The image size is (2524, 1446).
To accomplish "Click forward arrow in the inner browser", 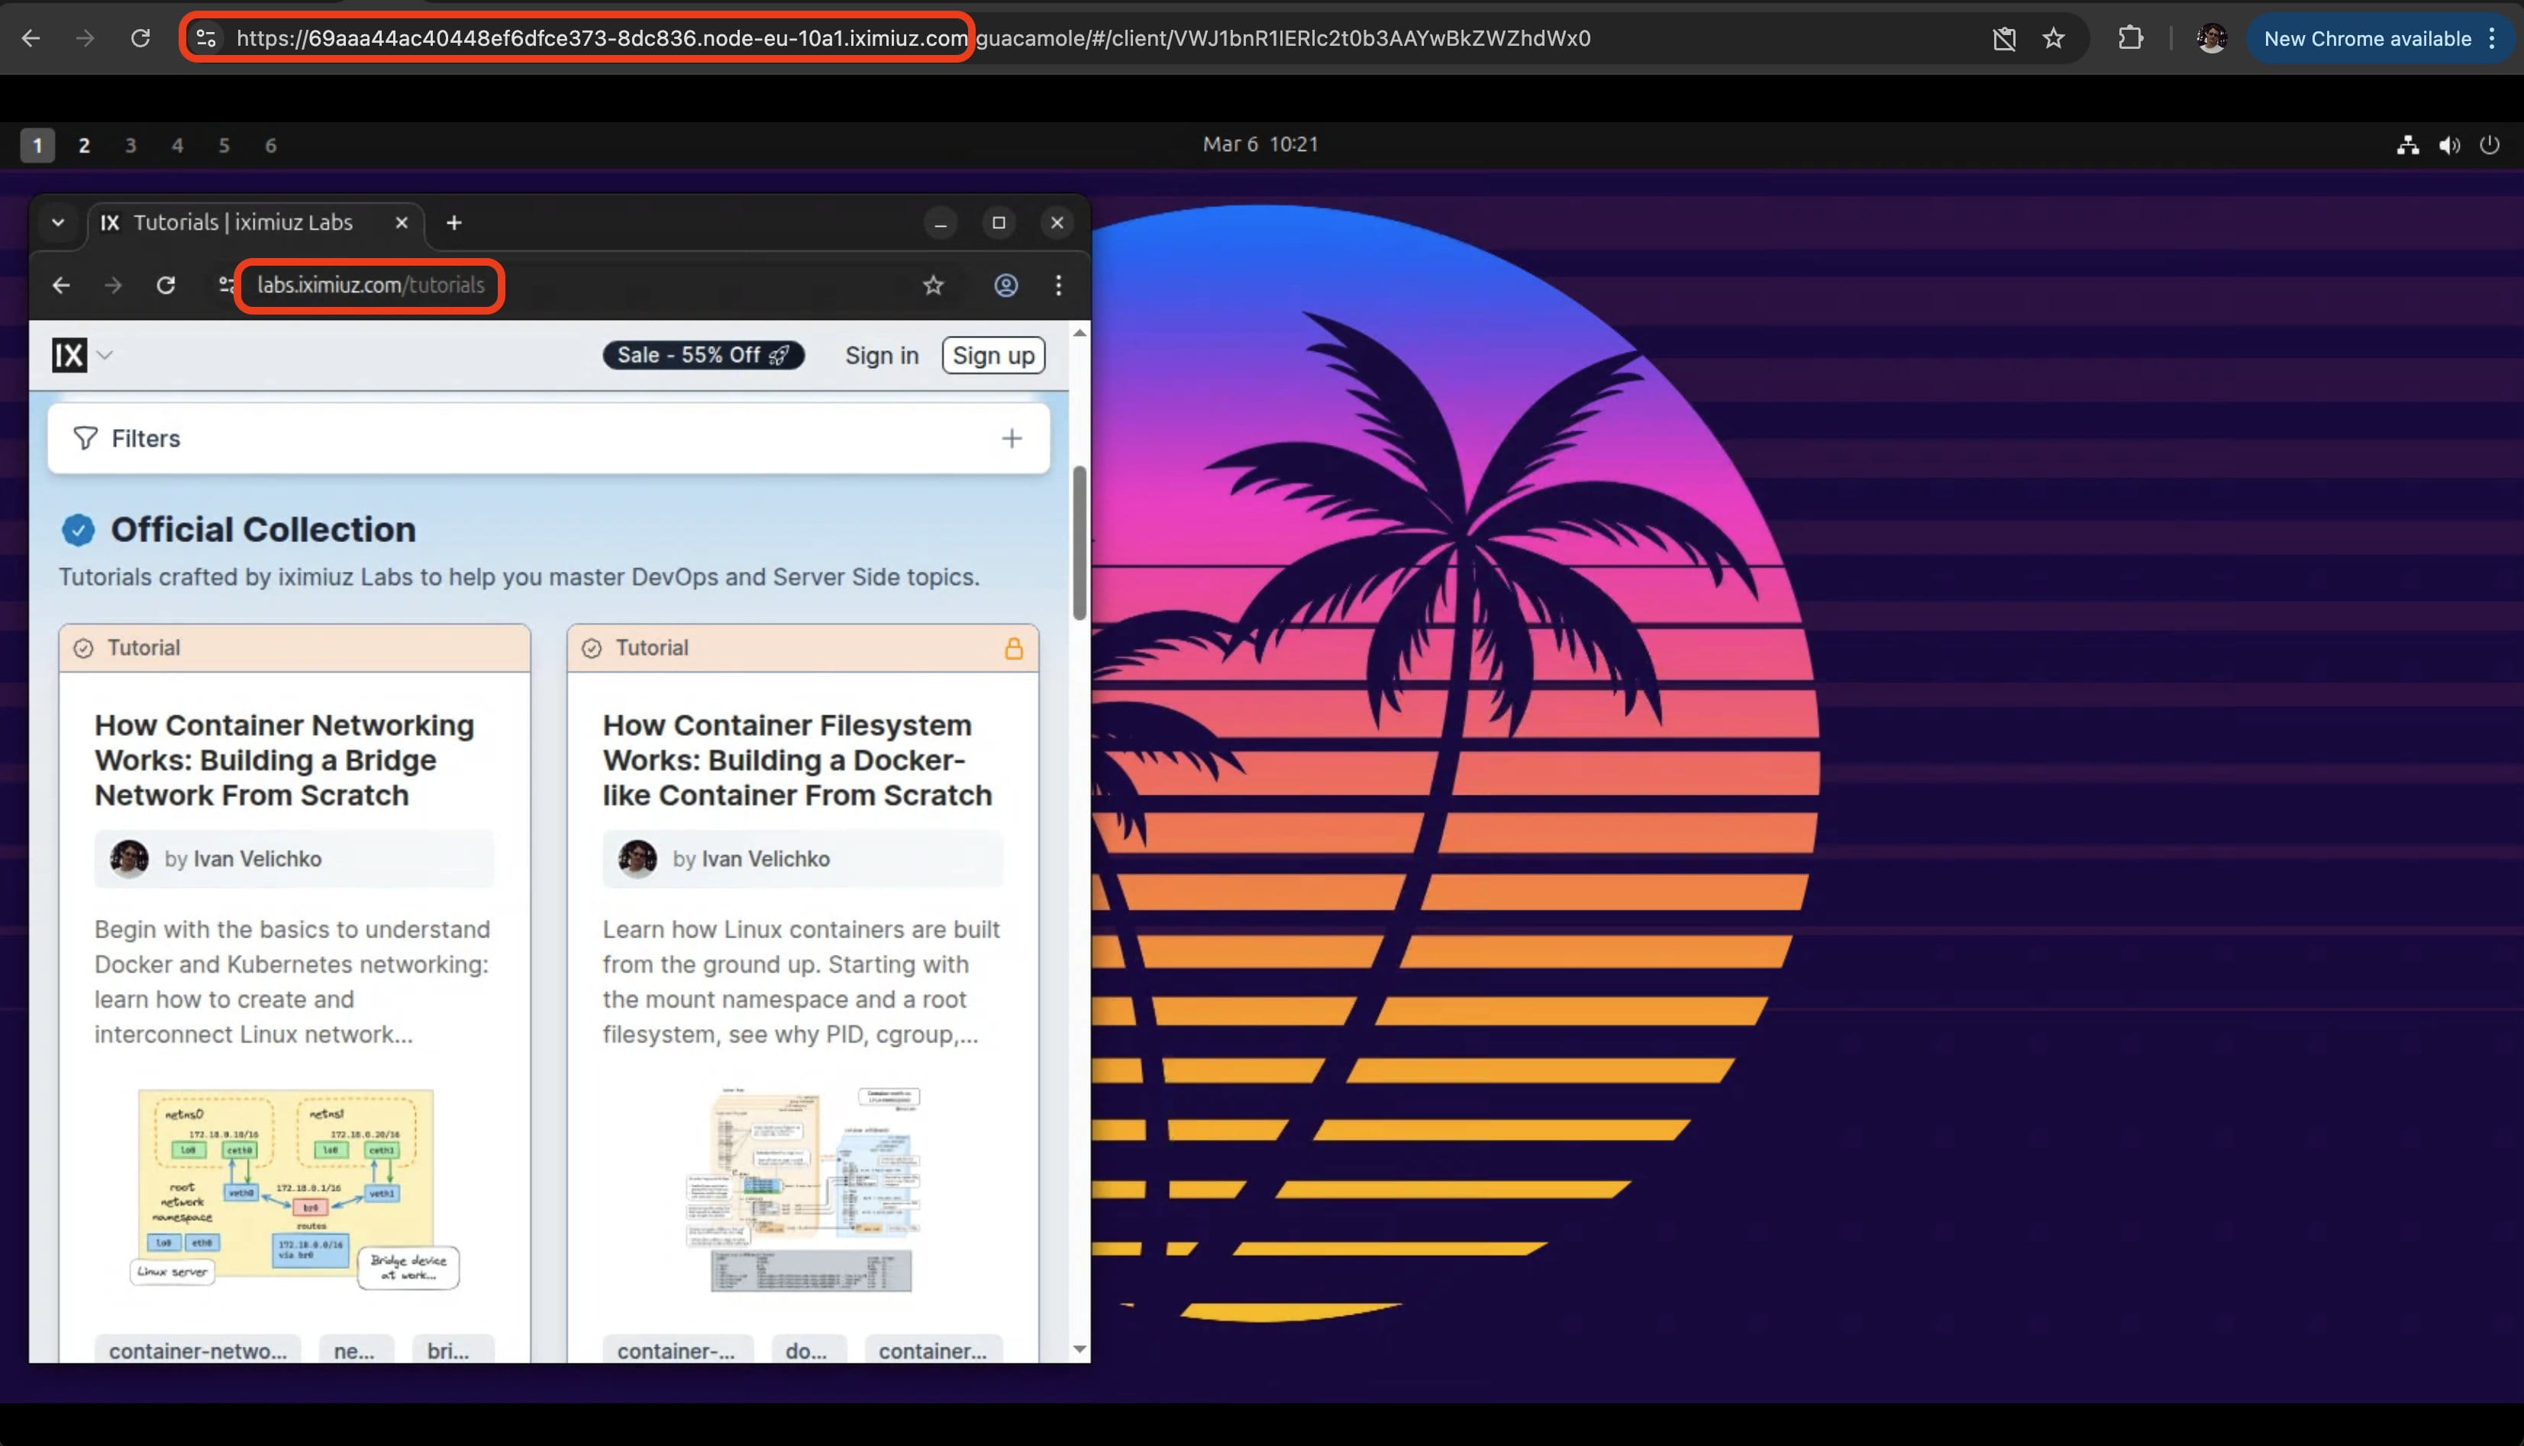I will (x=113, y=285).
